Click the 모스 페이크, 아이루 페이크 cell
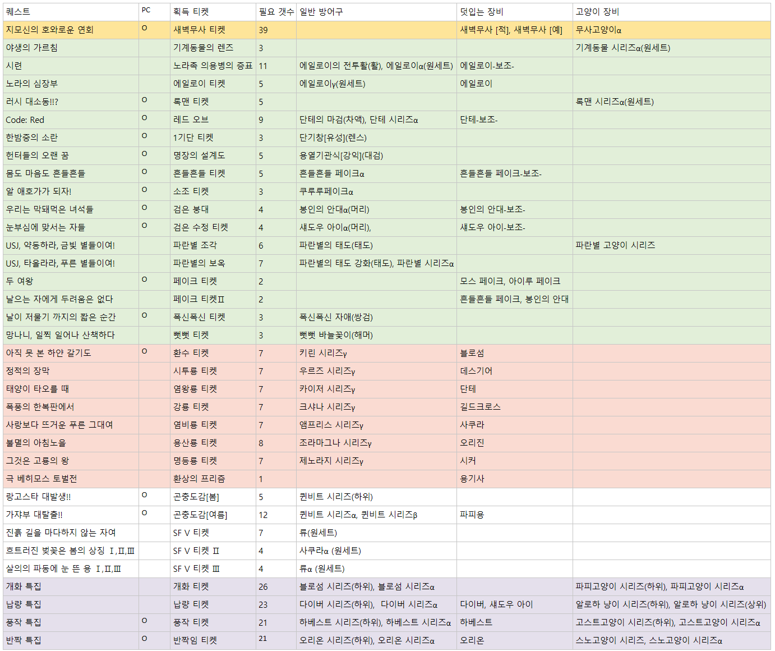The width and height of the screenshot is (775, 651). (510, 281)
